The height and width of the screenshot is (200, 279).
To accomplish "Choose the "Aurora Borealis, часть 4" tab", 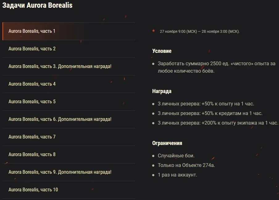I will (x=32, y=84).
